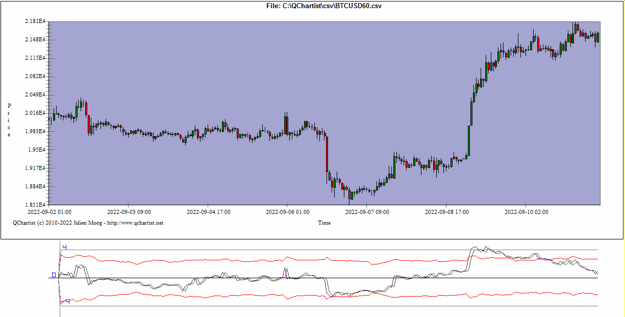Click the 2022-09-07 09:00 time label

pyautogui.click(x=367, y=211)
